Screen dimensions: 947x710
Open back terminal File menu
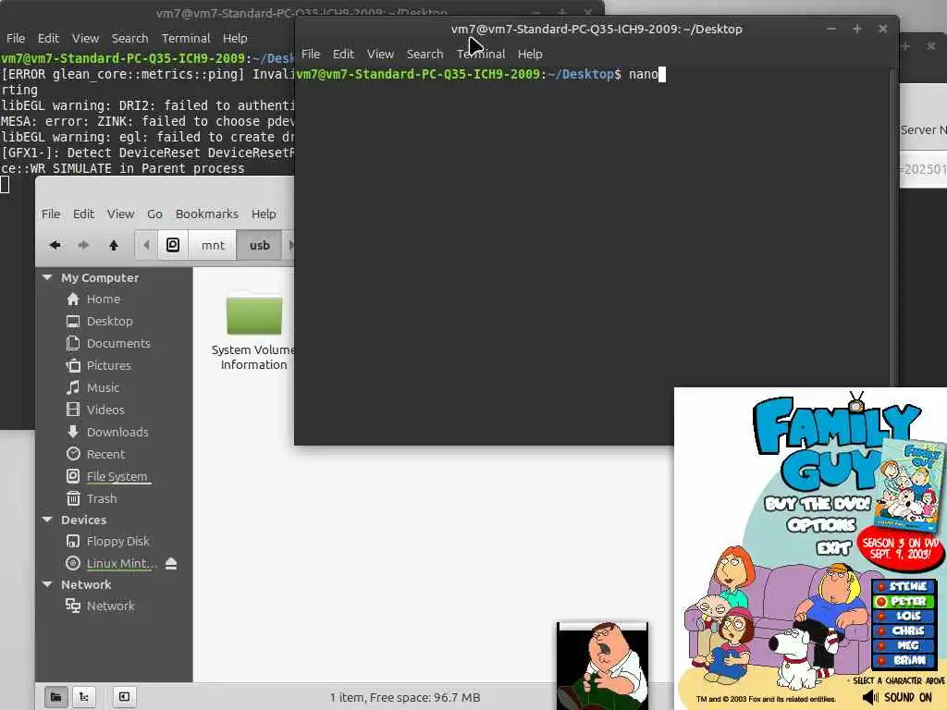pyautogui.click(x=16, y=38)
